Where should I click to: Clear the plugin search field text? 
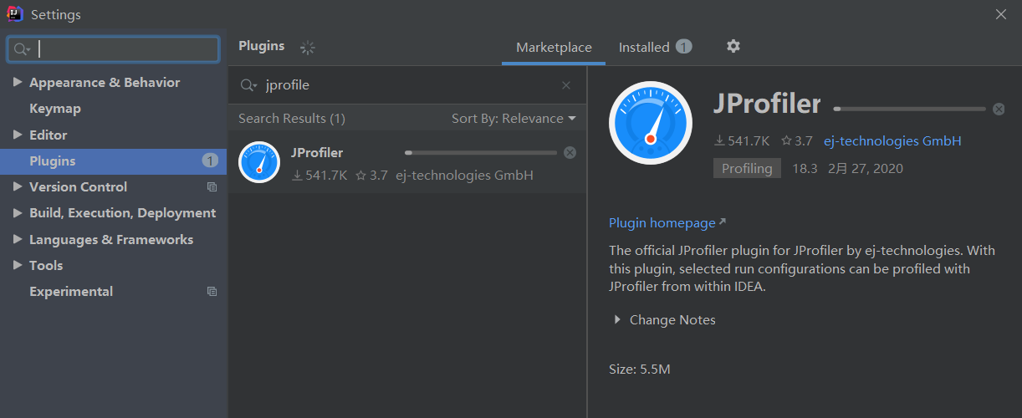coord(566,85)
